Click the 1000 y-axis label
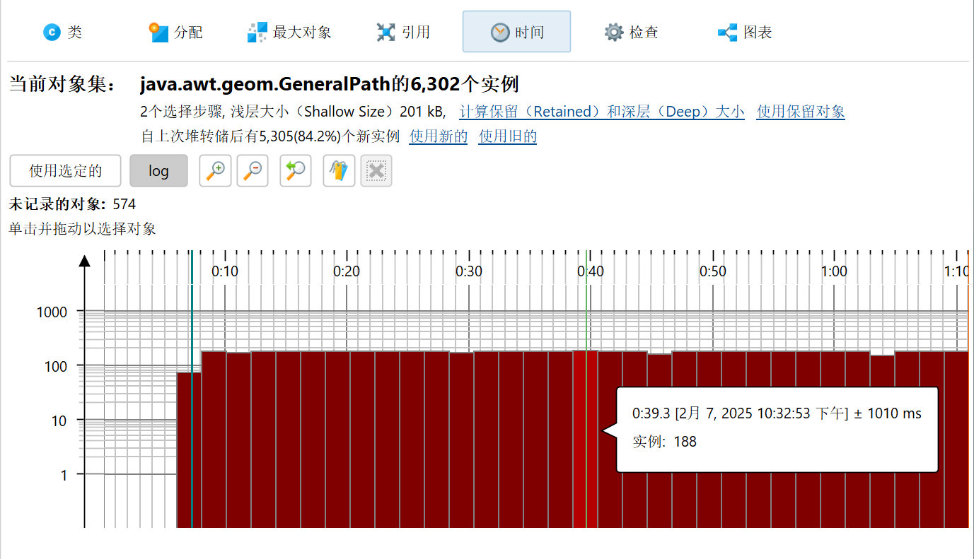Viewport: 974px width, 559px height. coord(52,312)
